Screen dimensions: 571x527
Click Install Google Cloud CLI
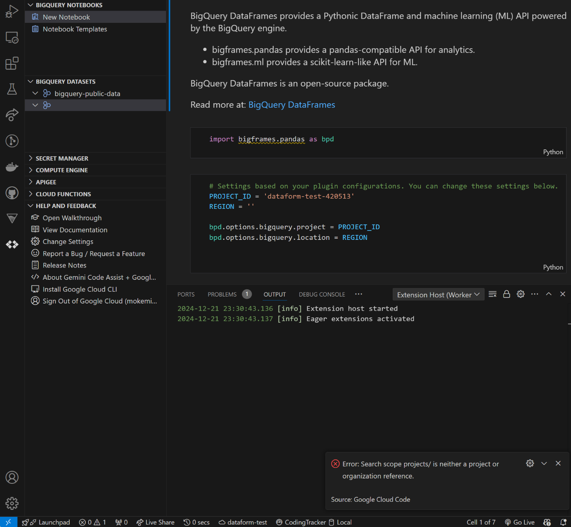tap(80, 289)
